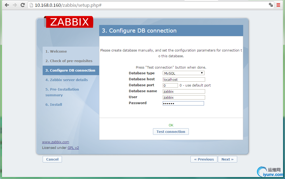The image size is (285, 179).
Task: Focus the address bar with setup.php URL
Action: (x=151, y=5)
